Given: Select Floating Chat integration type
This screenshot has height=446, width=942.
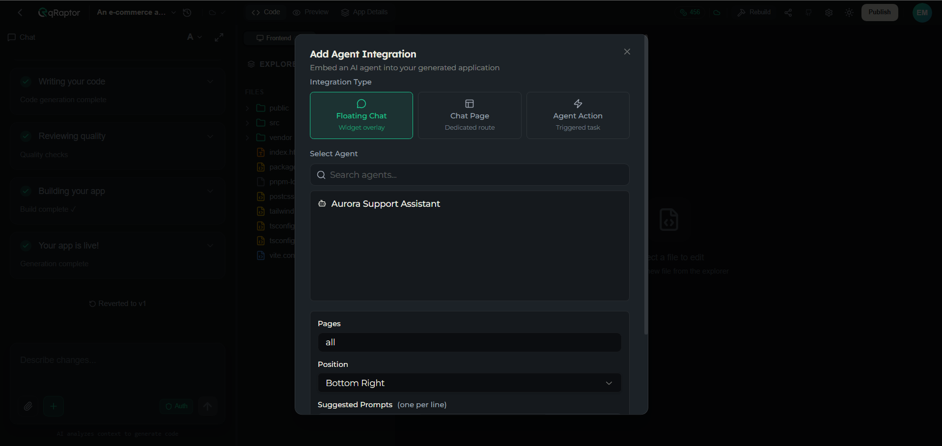Looking at the screenshot, I should coord(361,115).
